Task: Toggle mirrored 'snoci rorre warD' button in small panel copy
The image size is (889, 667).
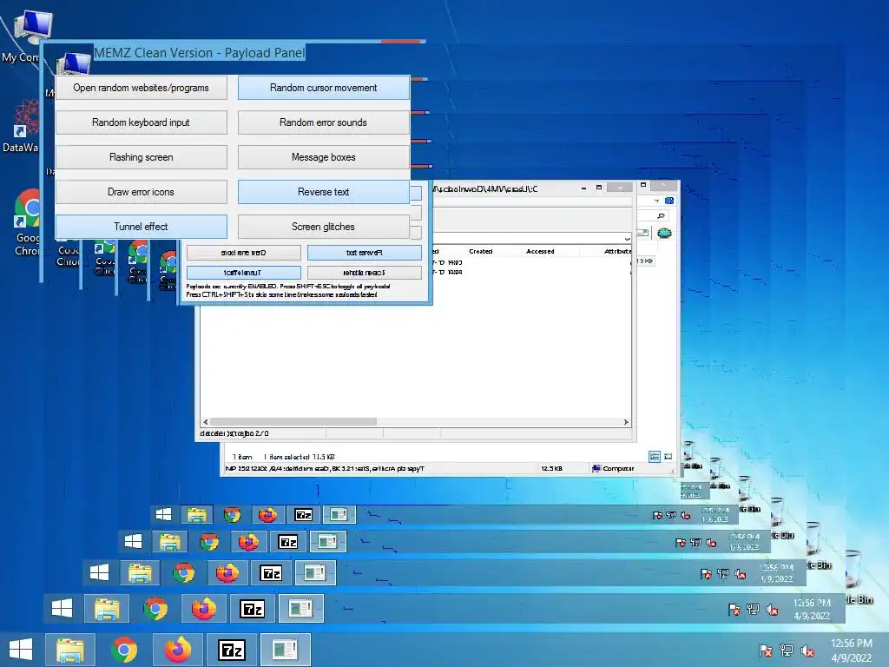Action: pyautogui.click(x=244, y=253)
